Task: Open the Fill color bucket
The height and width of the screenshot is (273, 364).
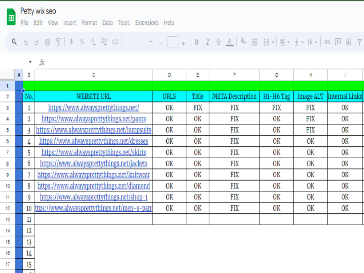Action: [243, 41]
